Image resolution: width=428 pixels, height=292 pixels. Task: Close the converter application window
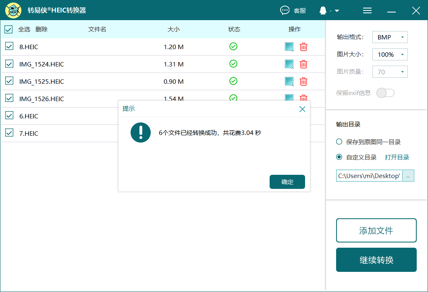(x=416, y=10)
